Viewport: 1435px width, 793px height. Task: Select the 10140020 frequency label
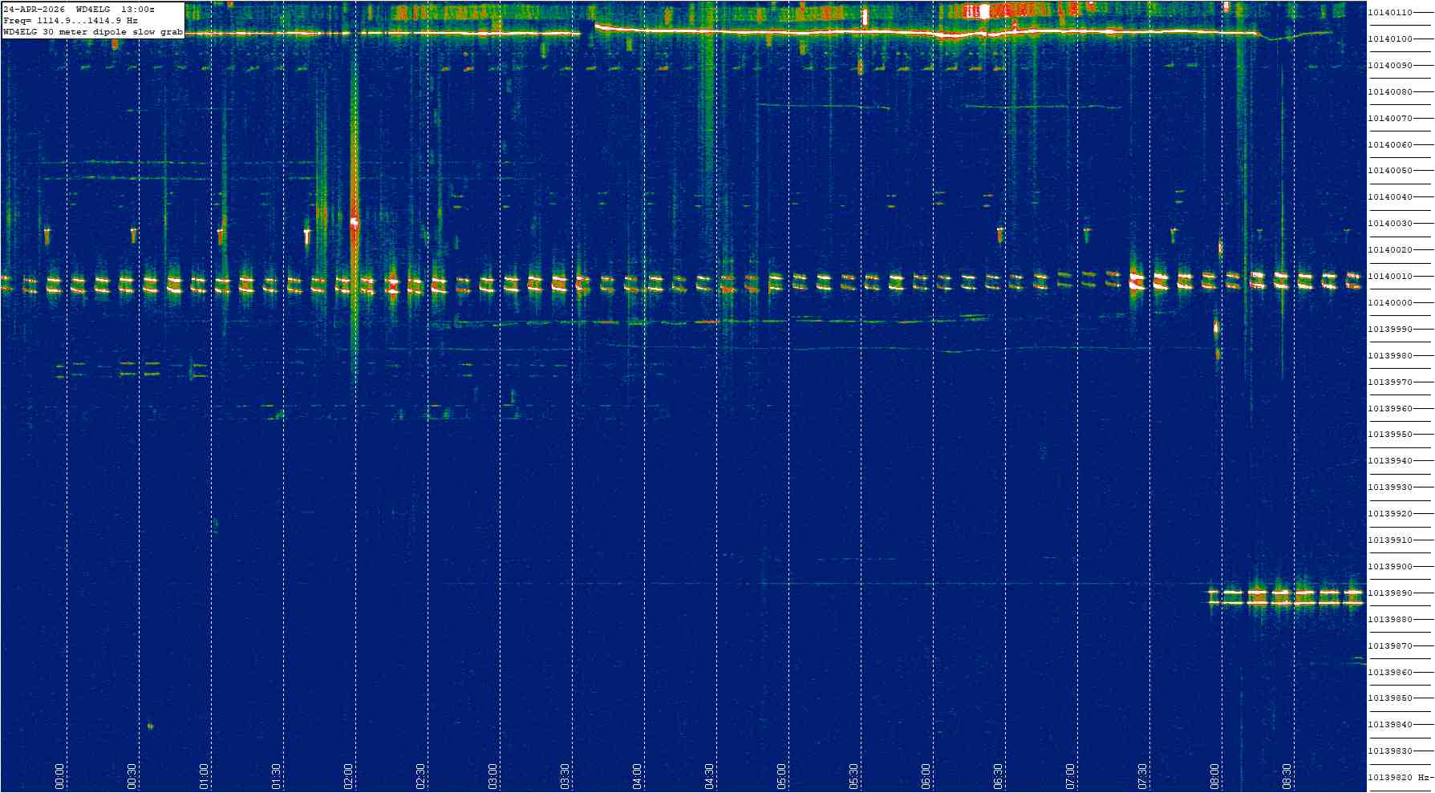pyautogui.click(x=1390, y=250)
